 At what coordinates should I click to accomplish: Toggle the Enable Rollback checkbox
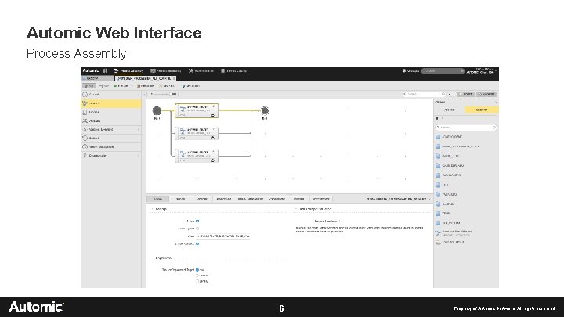pyautogui.click(x=197, y=243)
